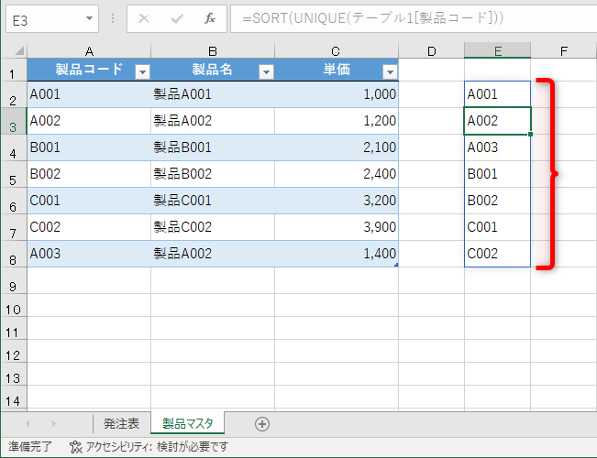Click cell A2 containing A001
597x458 pixels.
coord(89,94)
